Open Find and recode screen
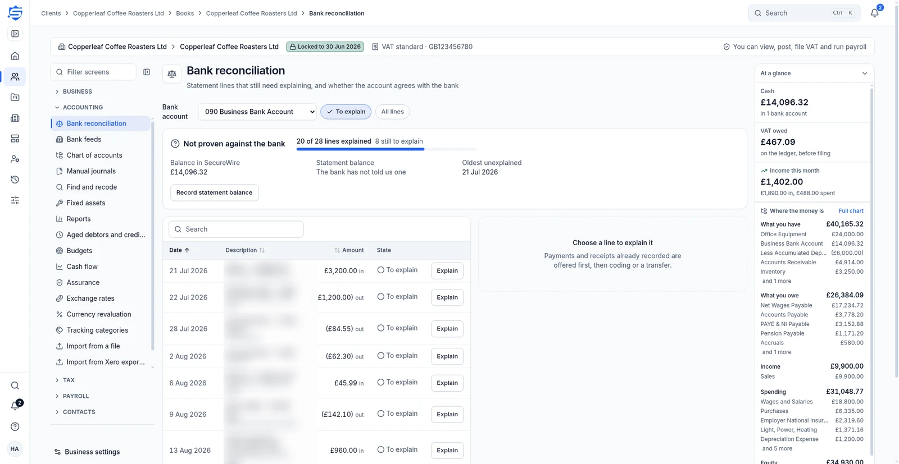899x464 pixels. point(101,187)
